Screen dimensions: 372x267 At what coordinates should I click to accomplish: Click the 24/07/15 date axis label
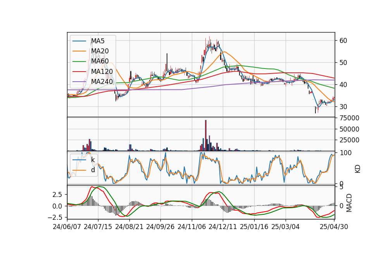point(98,227)
